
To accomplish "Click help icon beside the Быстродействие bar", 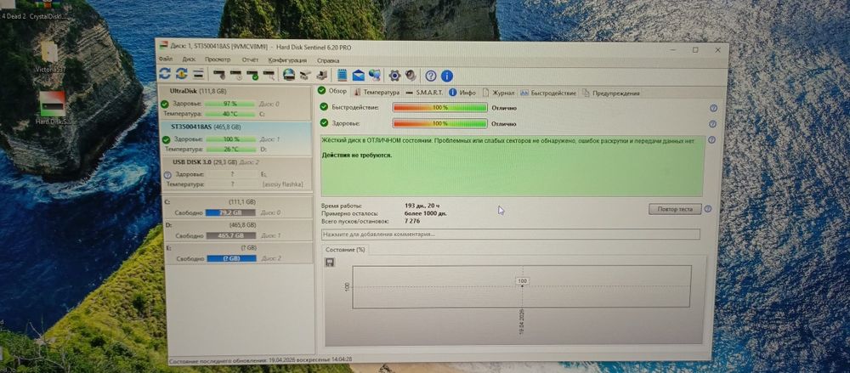I will point(713,109).
